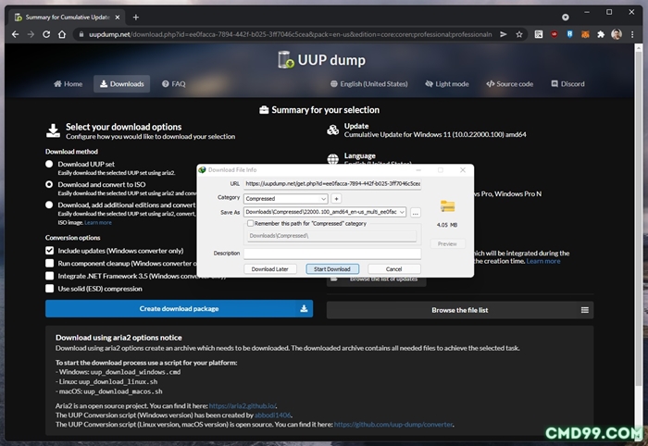Image resolution: width=648 pixels, height=446 pixels.
Task: Select Download, add additional editions radio
Action: click(x=49, y=204)
